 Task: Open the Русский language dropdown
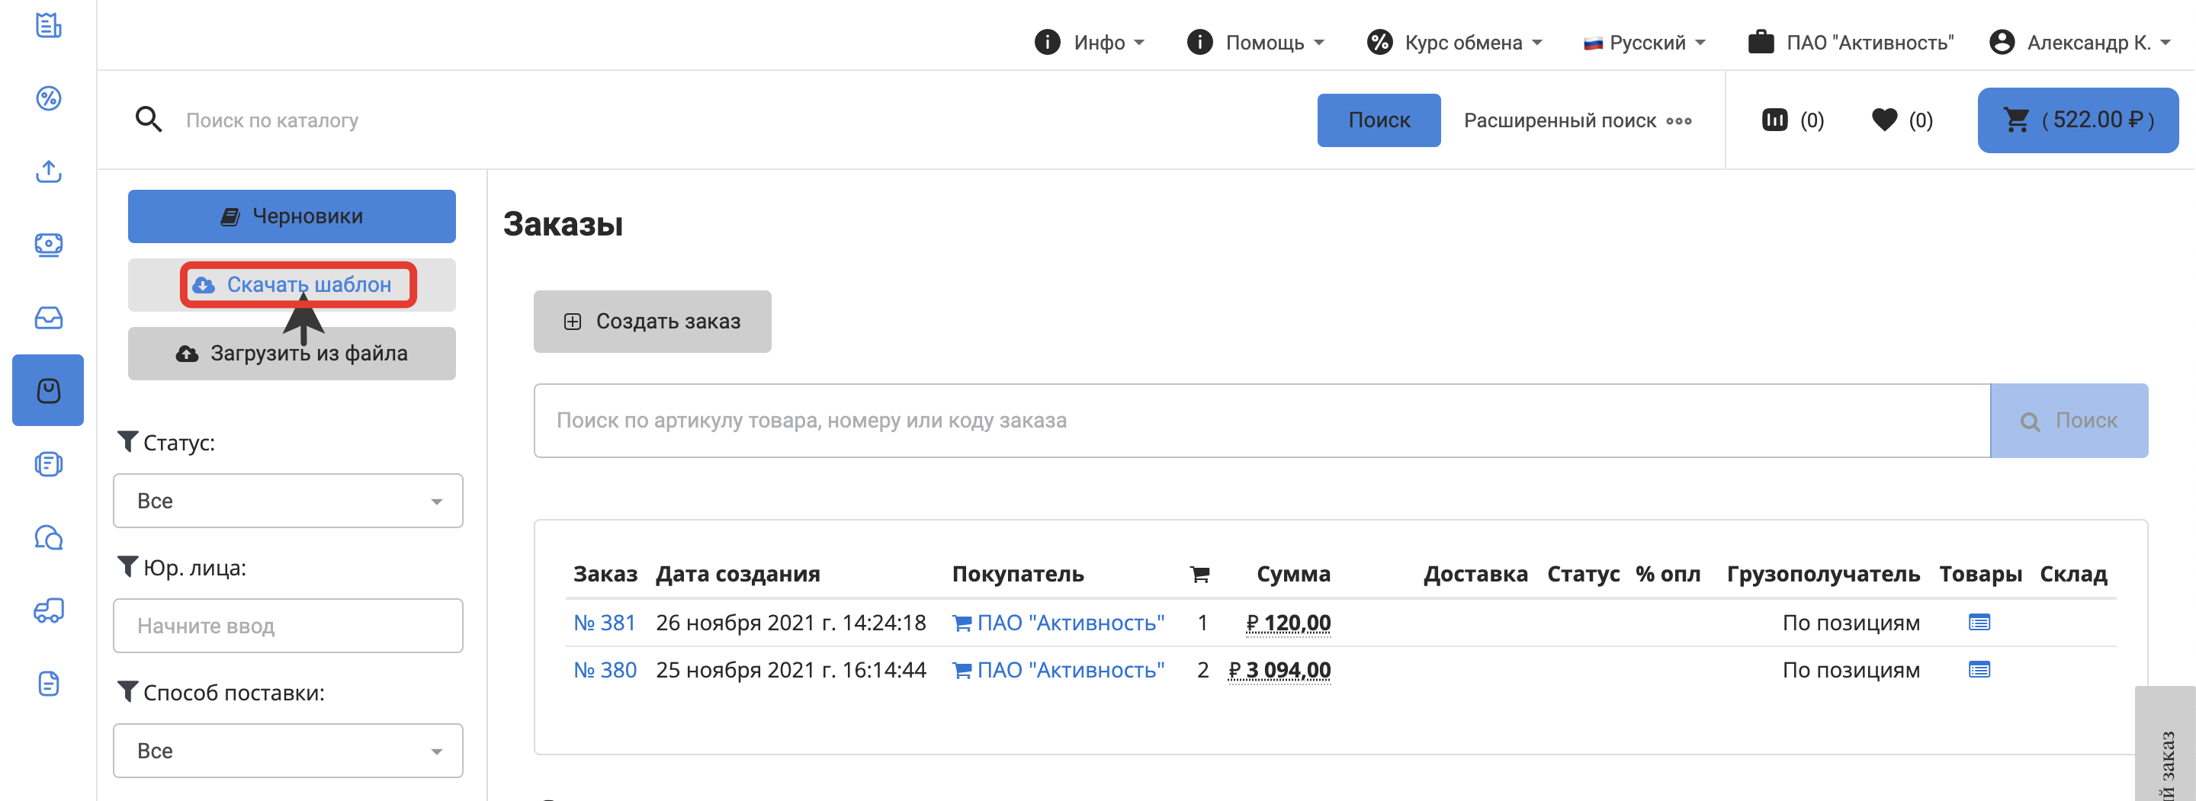1645,43
